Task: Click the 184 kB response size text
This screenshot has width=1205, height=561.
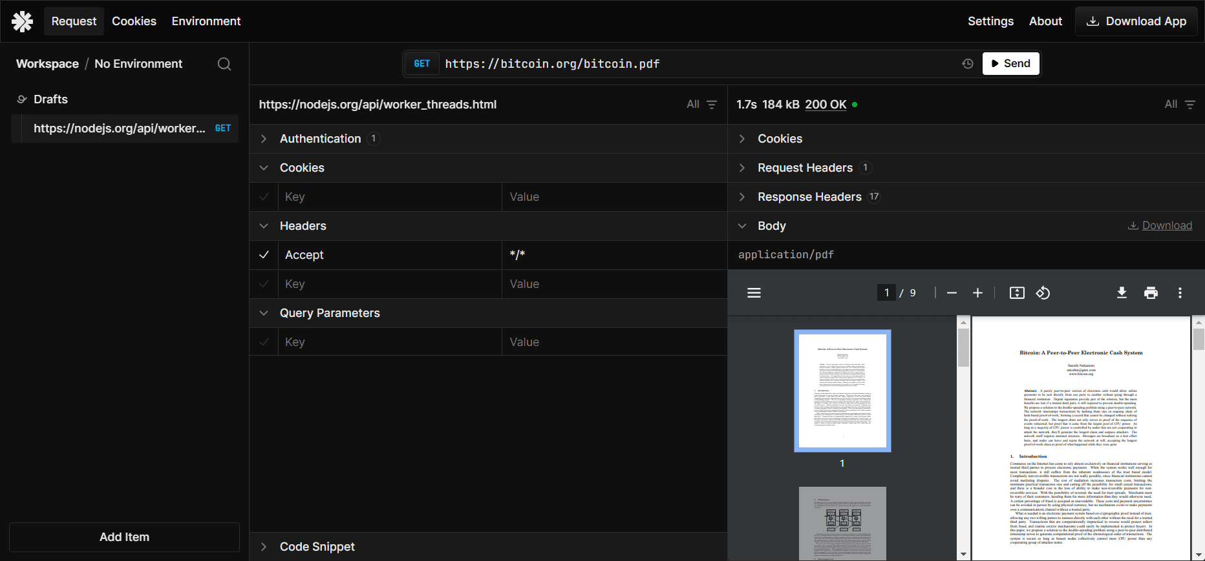Action: click(x=781, y=105)
